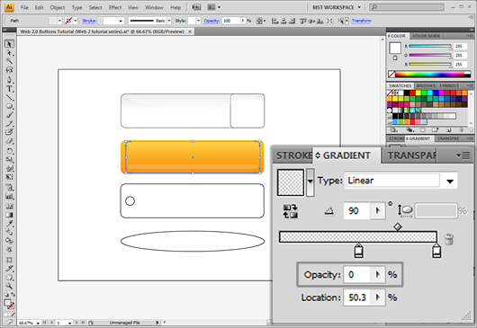Click the gradient Opacity input field
The height and width of the screenshot is (328, 477).
pyautogui.click(x=356, y=275)
